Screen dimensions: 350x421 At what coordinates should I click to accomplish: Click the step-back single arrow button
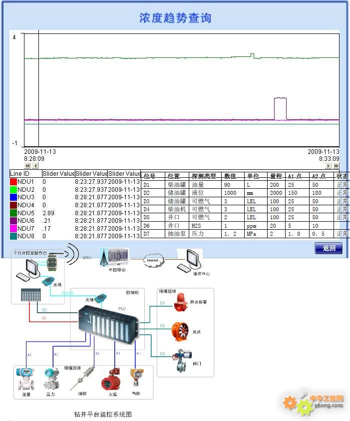(35, 166)
